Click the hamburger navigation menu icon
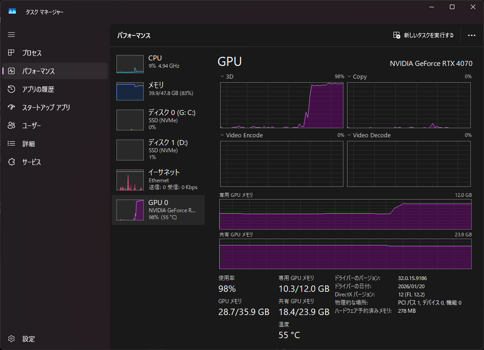The width and height of the screenshot is (484, 350). point(11,35)
